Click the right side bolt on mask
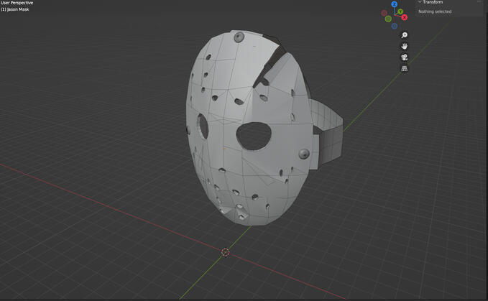The height and width of the screenshot is (301, 488). [x=303, y=153]
